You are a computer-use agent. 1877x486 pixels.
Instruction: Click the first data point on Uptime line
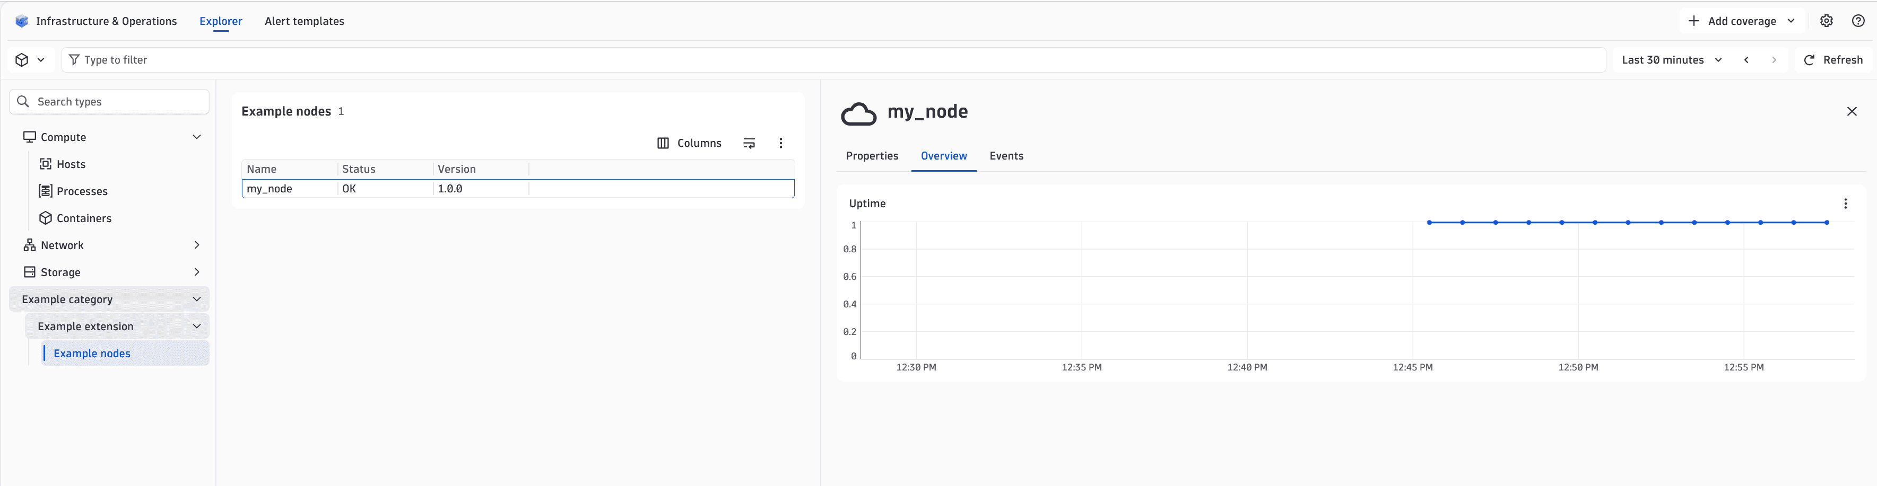pos(1429,222)
